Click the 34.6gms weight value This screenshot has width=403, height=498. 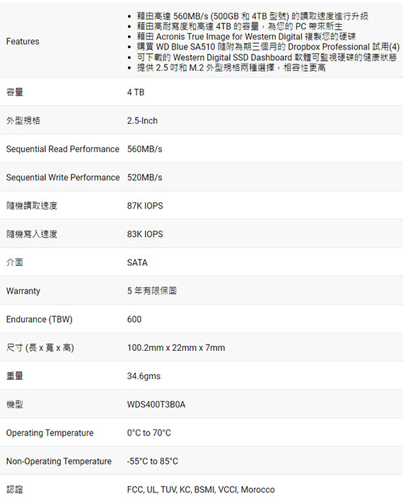[x=144, y=376]
